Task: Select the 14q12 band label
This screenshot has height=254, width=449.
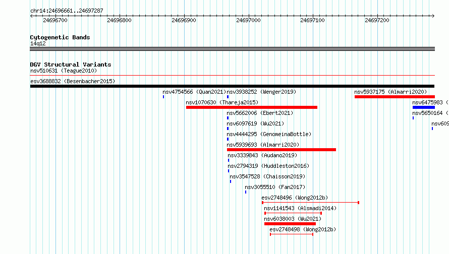Action: point(38,43)
